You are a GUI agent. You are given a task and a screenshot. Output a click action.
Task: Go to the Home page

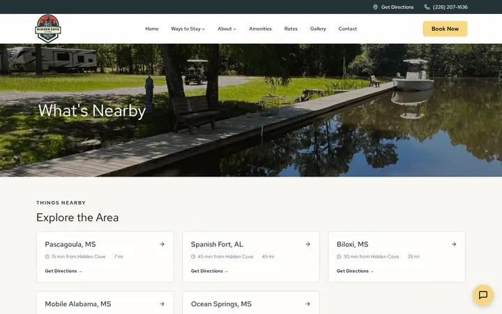(152, 29)
